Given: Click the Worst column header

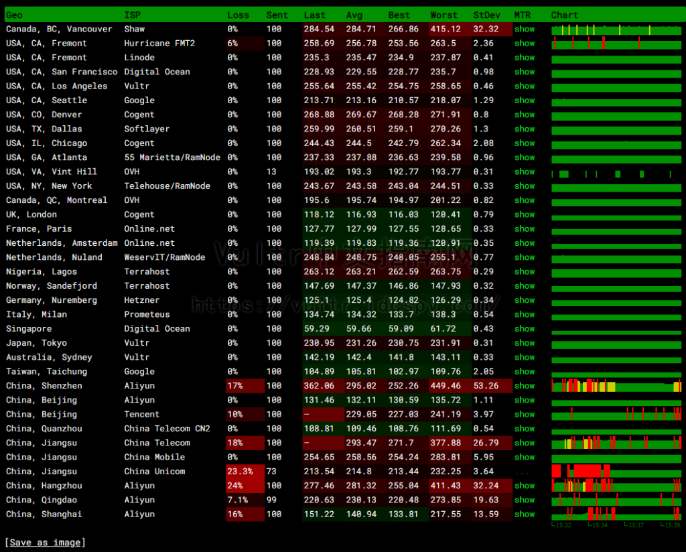Looking at the screenshot, I should 443,15.
